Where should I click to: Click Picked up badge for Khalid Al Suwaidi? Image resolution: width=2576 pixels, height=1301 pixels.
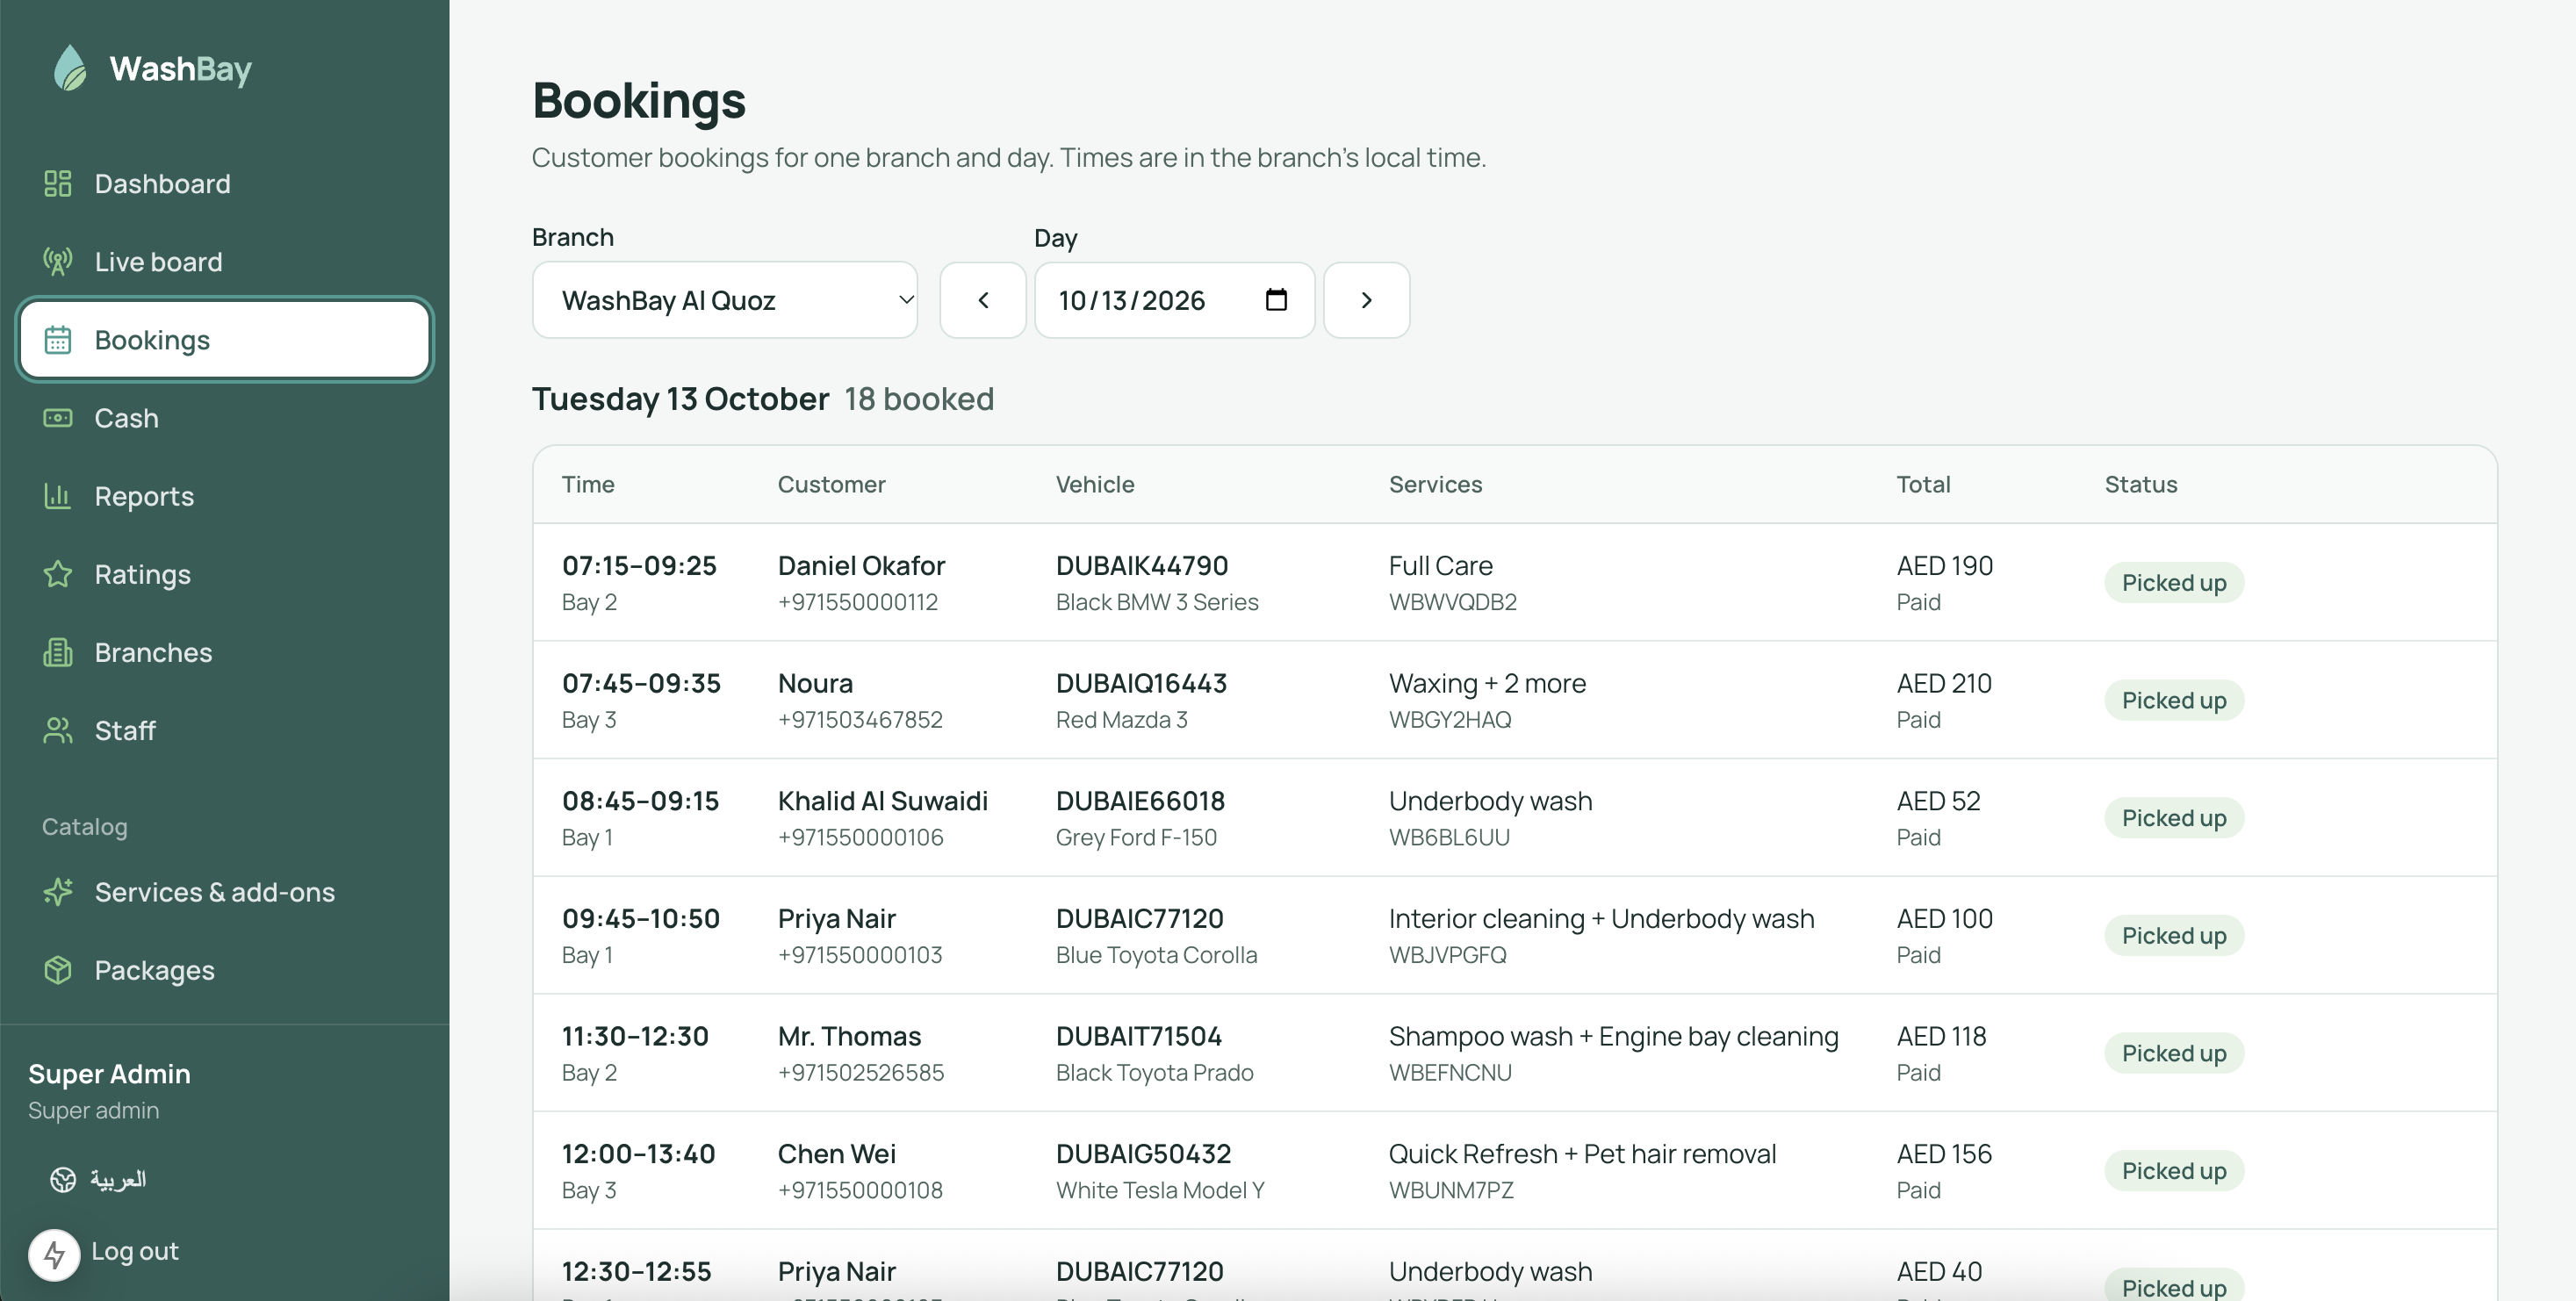2174,818
